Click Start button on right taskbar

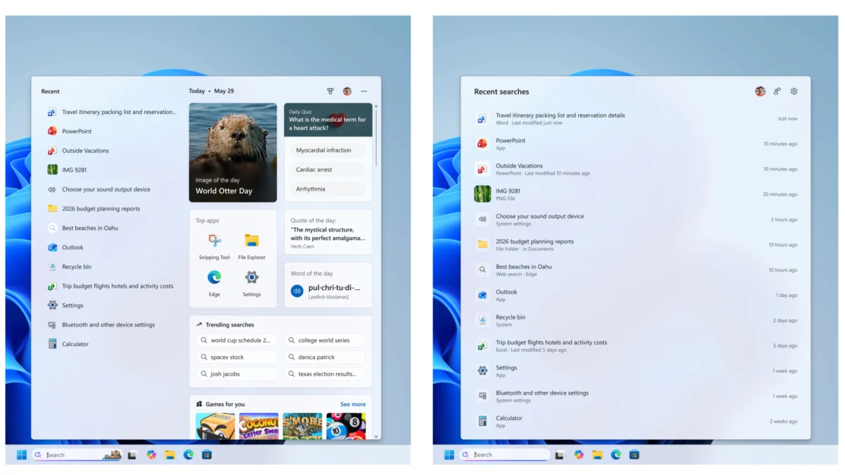[449, 455]
